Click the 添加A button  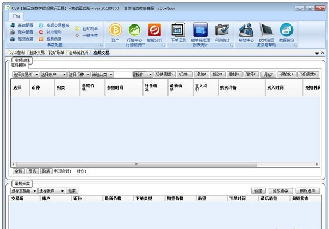[201, 74]
